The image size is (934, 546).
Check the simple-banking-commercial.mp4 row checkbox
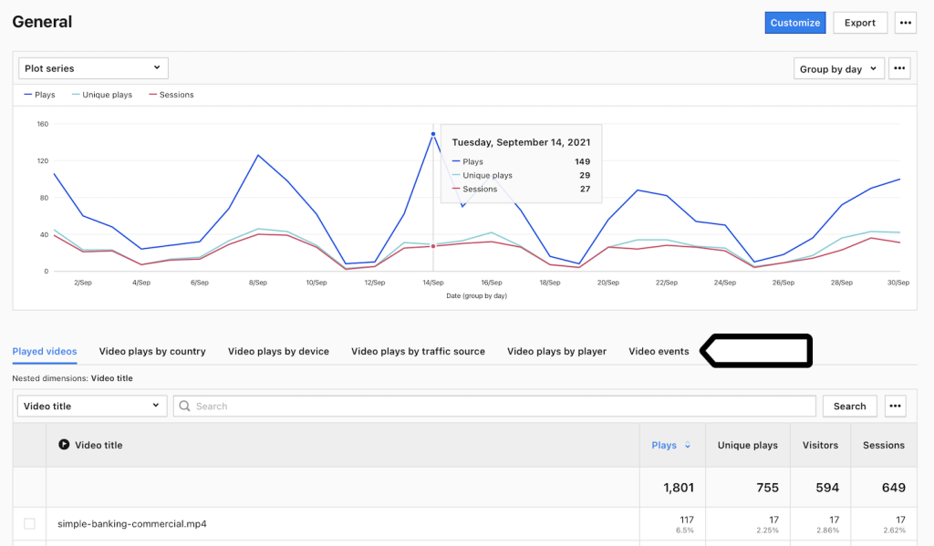coord(29,524)
